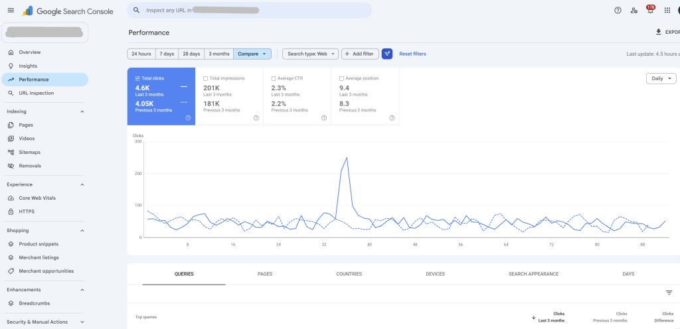Click the Insights lightbulb icon
Screen dimensions: 680x329
click(x=11, y=66)
